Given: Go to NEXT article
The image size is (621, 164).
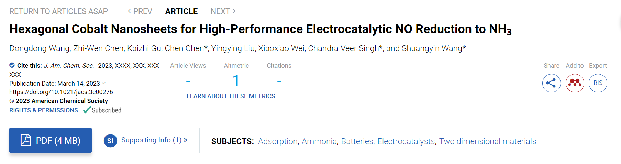Looking at the screenshot, I should click(223, 11).
